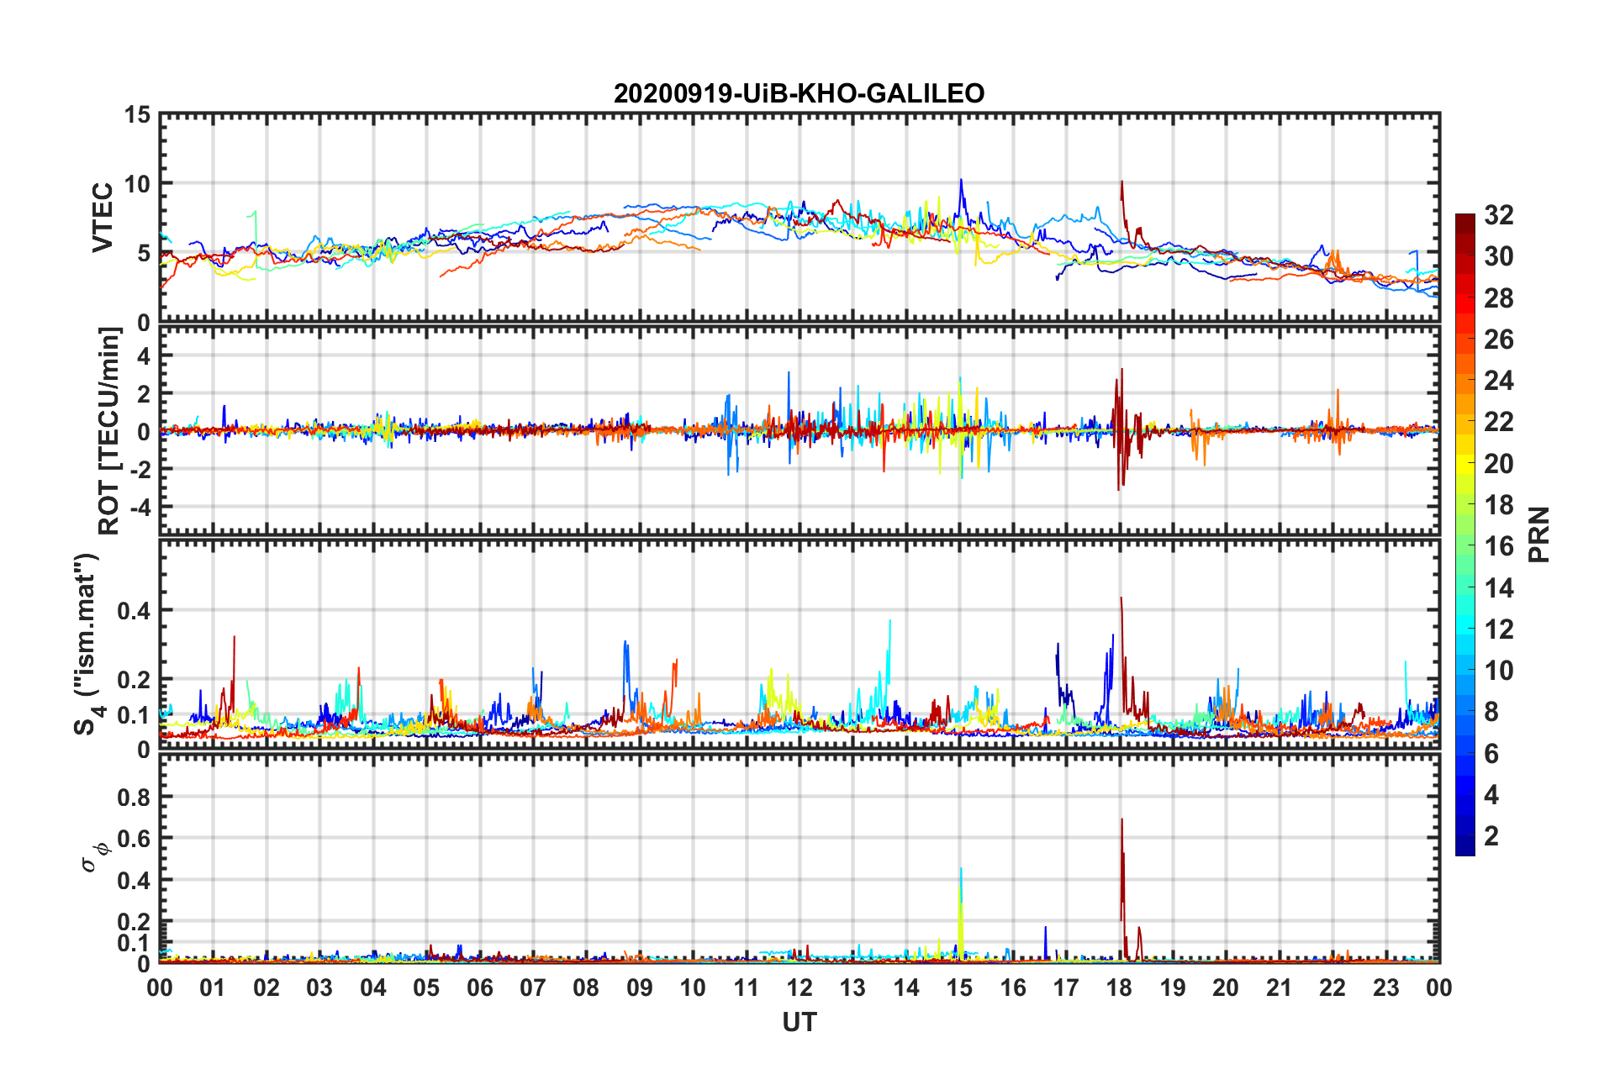Click x-axis tick label 06
The image size is (1599, 1069).
coord(480,987)
